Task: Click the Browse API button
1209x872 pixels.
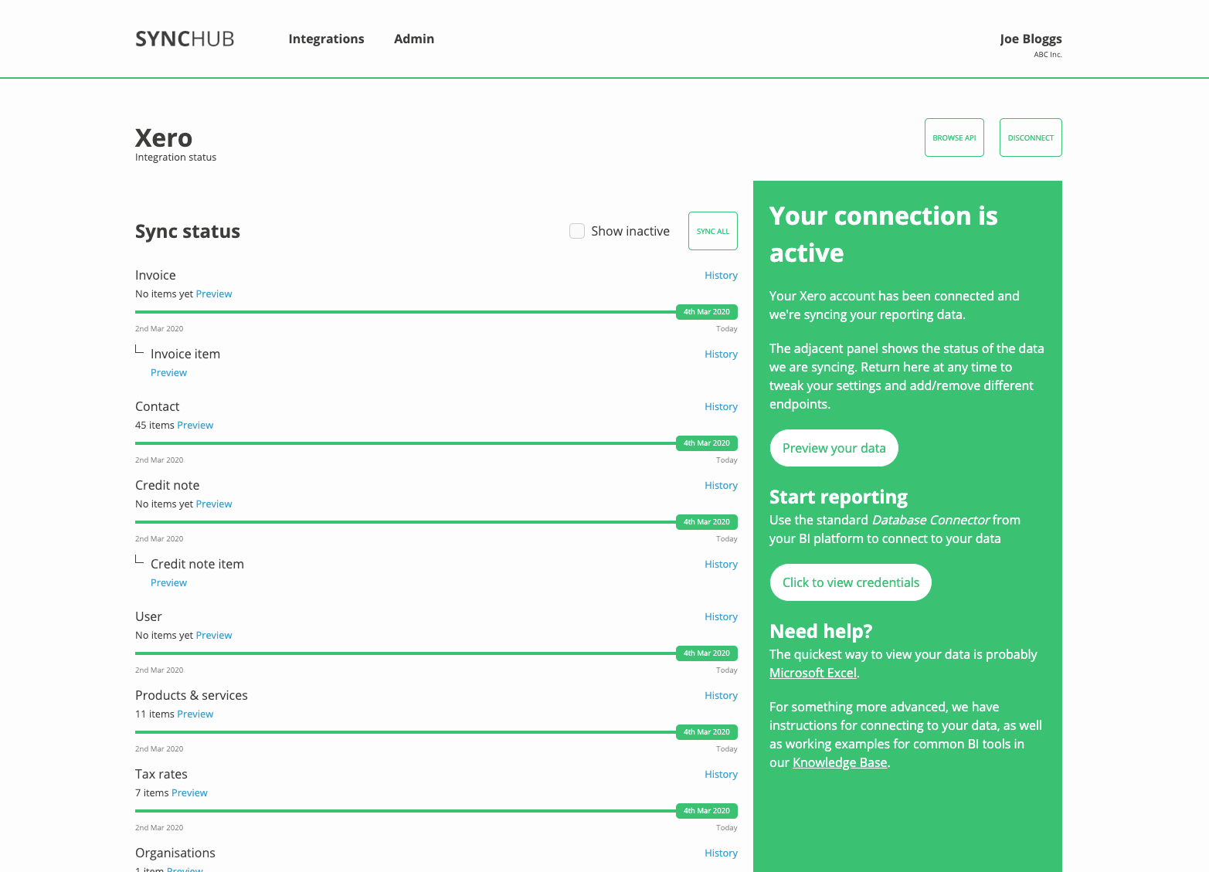Action: point(954,137)
